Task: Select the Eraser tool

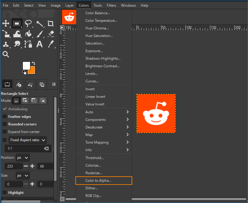Action: (51, 34)
